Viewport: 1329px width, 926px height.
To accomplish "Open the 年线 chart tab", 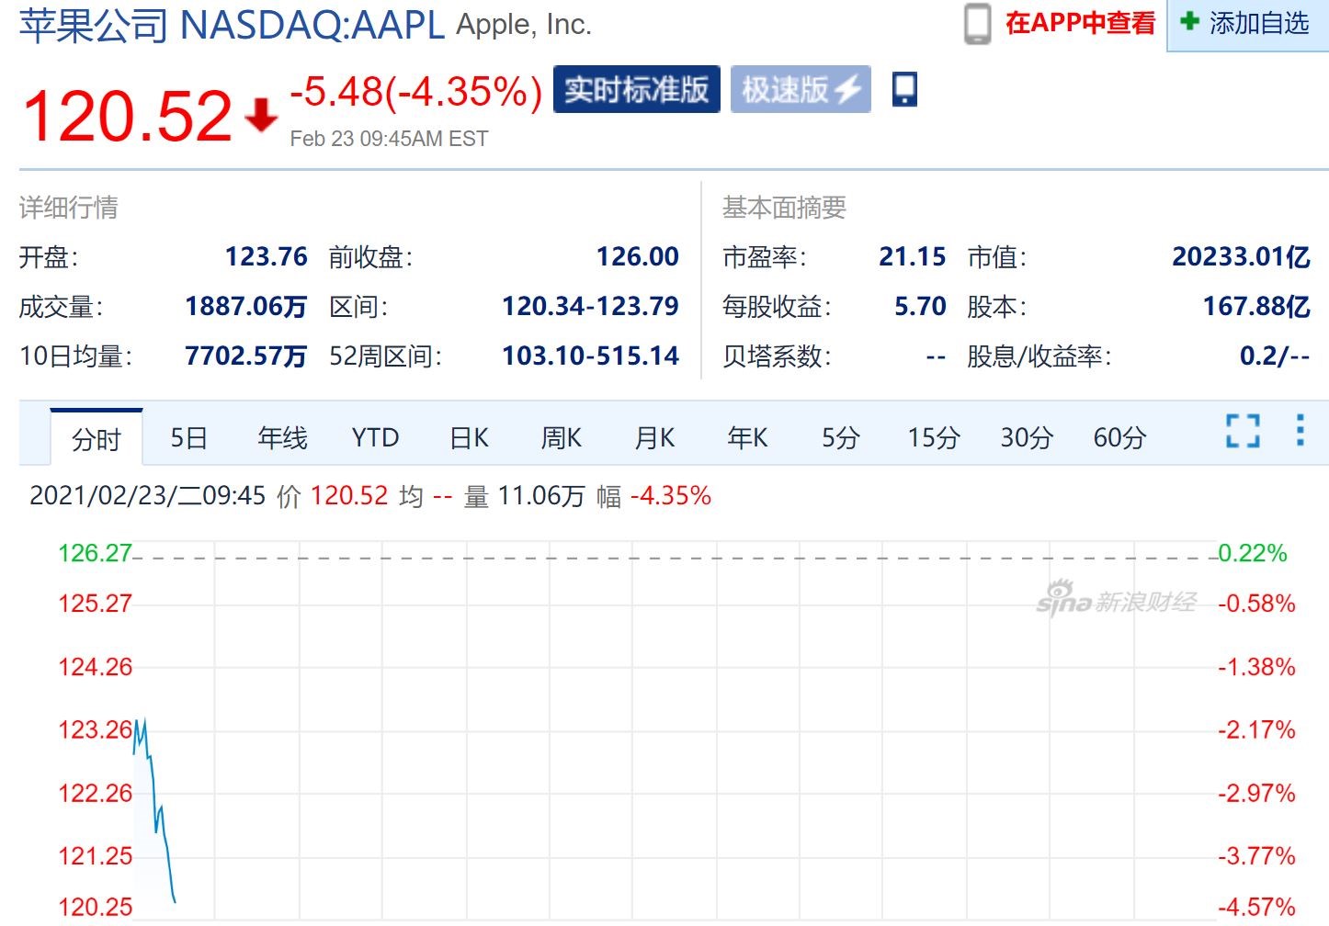I will [282, 437].
